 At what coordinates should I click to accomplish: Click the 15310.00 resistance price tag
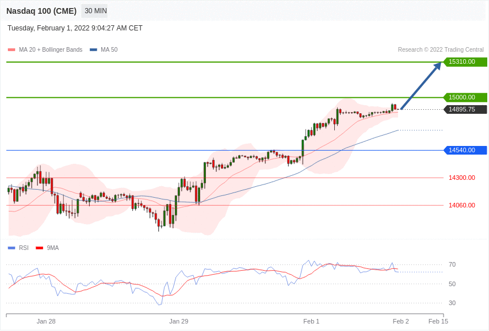coord(465,62)
